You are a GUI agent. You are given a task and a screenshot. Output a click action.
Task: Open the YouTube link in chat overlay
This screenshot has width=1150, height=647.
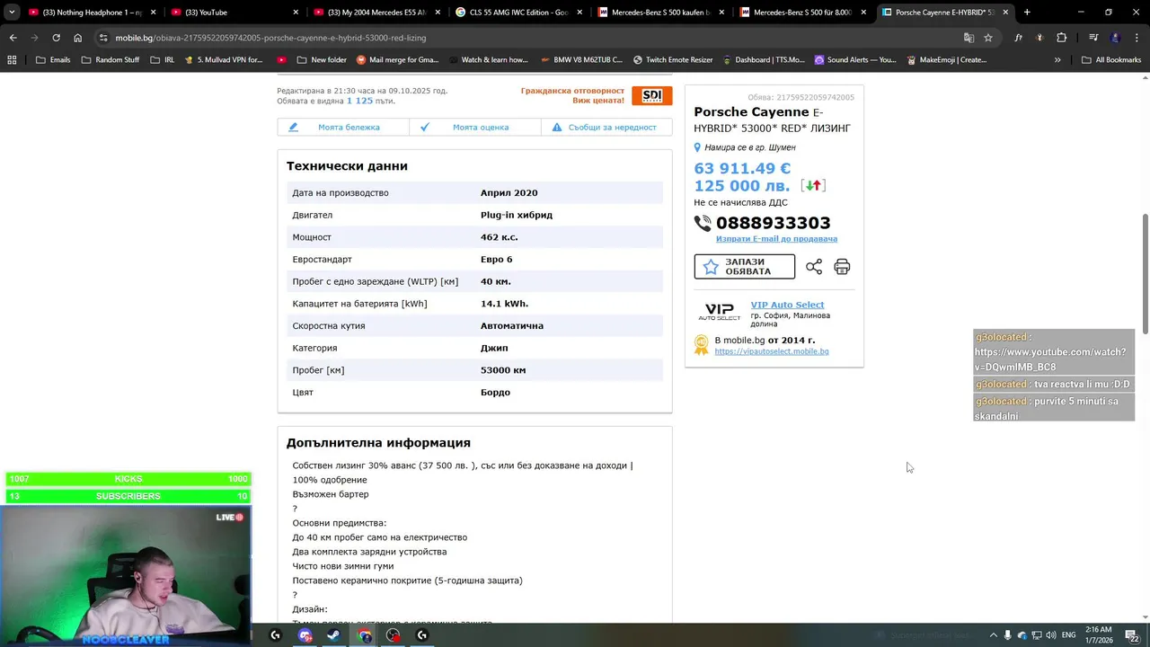tap(1049, 359)
